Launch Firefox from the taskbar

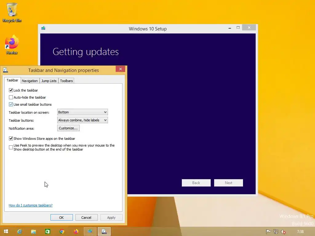[x=76, y=231]
